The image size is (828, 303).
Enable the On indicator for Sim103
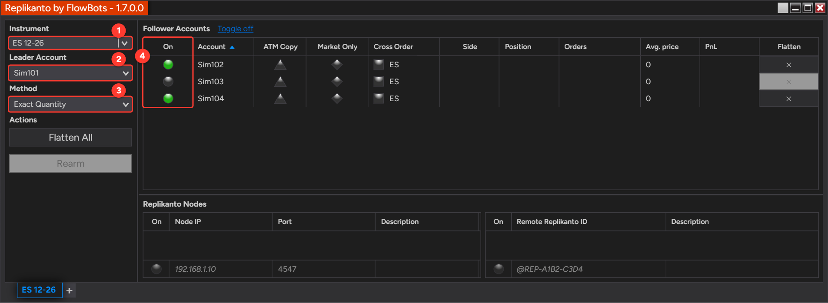click(168, 82)
